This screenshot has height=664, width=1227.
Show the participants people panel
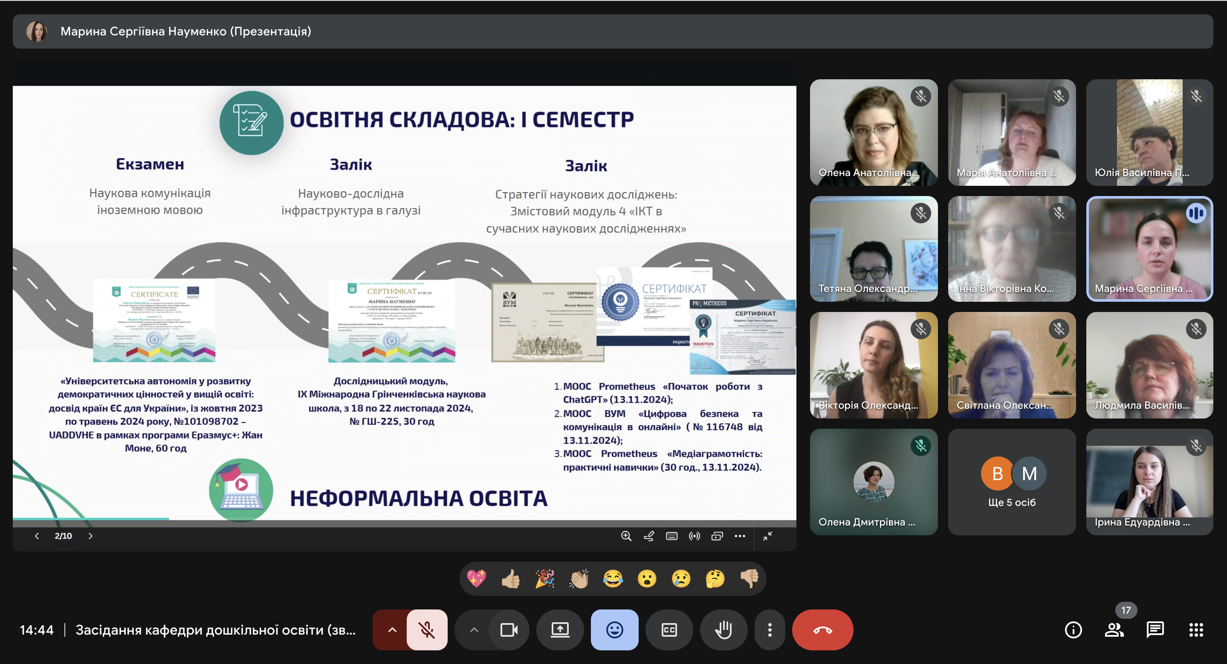1114,630
